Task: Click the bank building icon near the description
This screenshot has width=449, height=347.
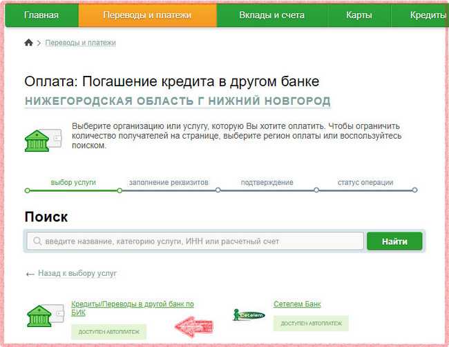Action: [x=44, y=140]
